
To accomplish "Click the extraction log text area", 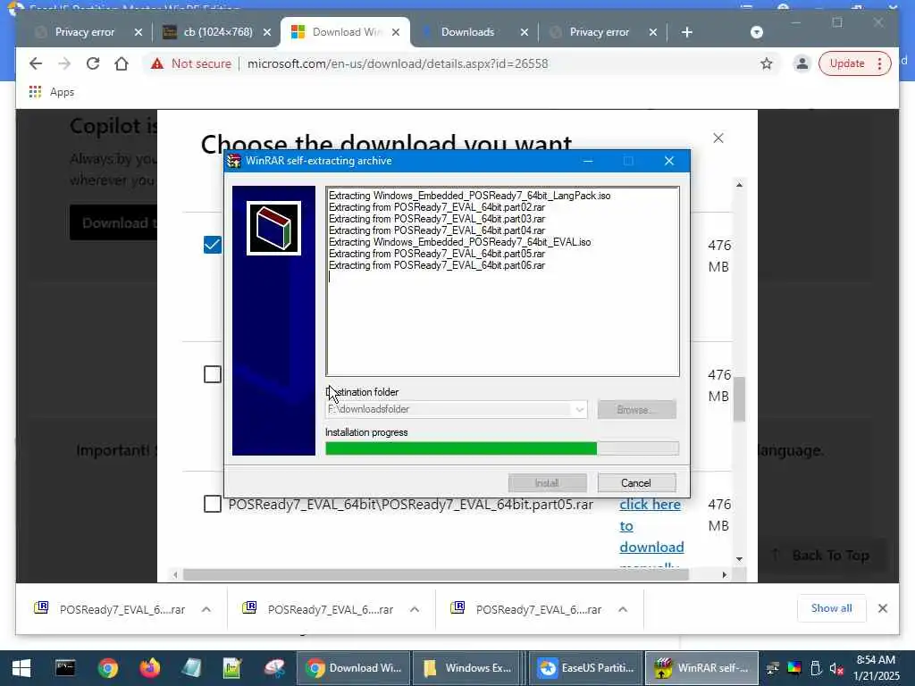I will click(502, 281).
